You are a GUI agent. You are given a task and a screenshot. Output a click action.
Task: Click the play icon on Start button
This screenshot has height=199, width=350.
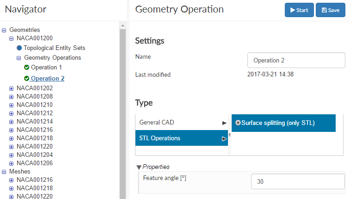(x=293, y=10)
